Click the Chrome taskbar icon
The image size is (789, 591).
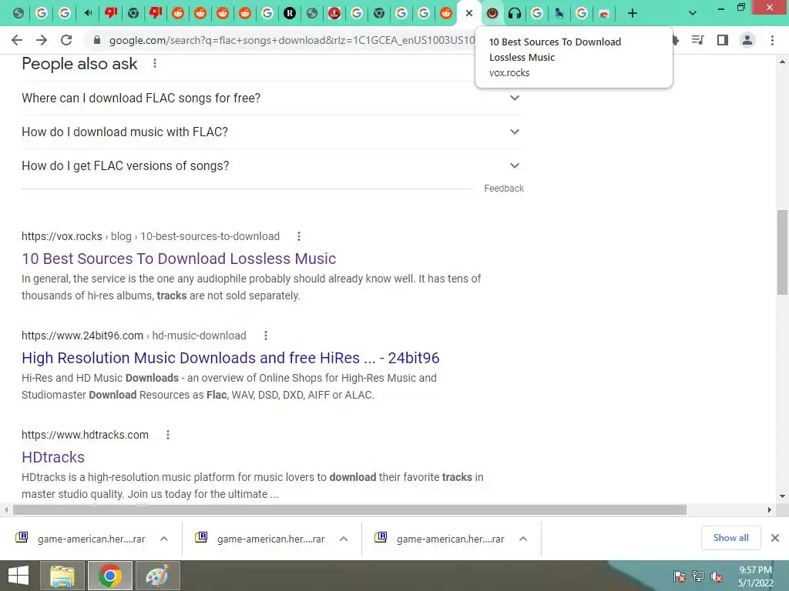(x=110, y=576)
